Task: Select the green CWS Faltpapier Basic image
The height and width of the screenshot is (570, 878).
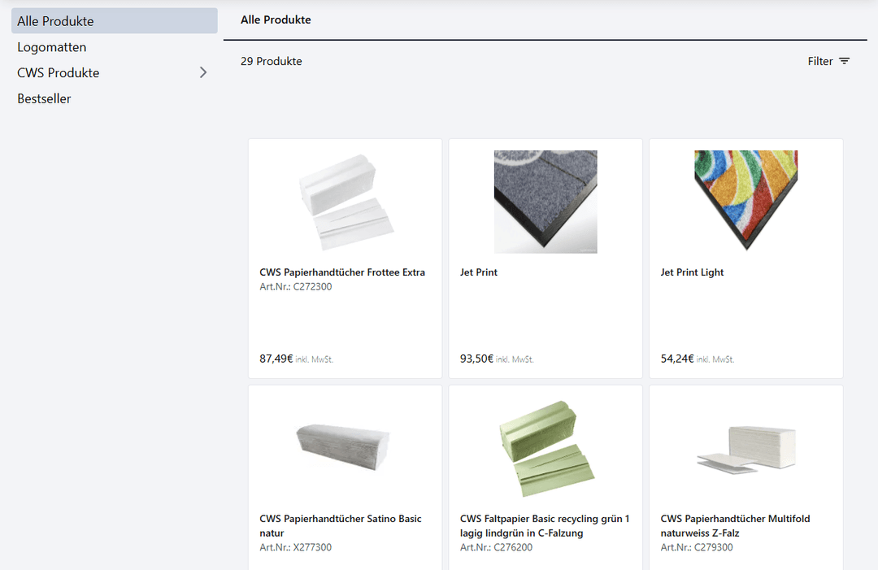Action: 545,448
